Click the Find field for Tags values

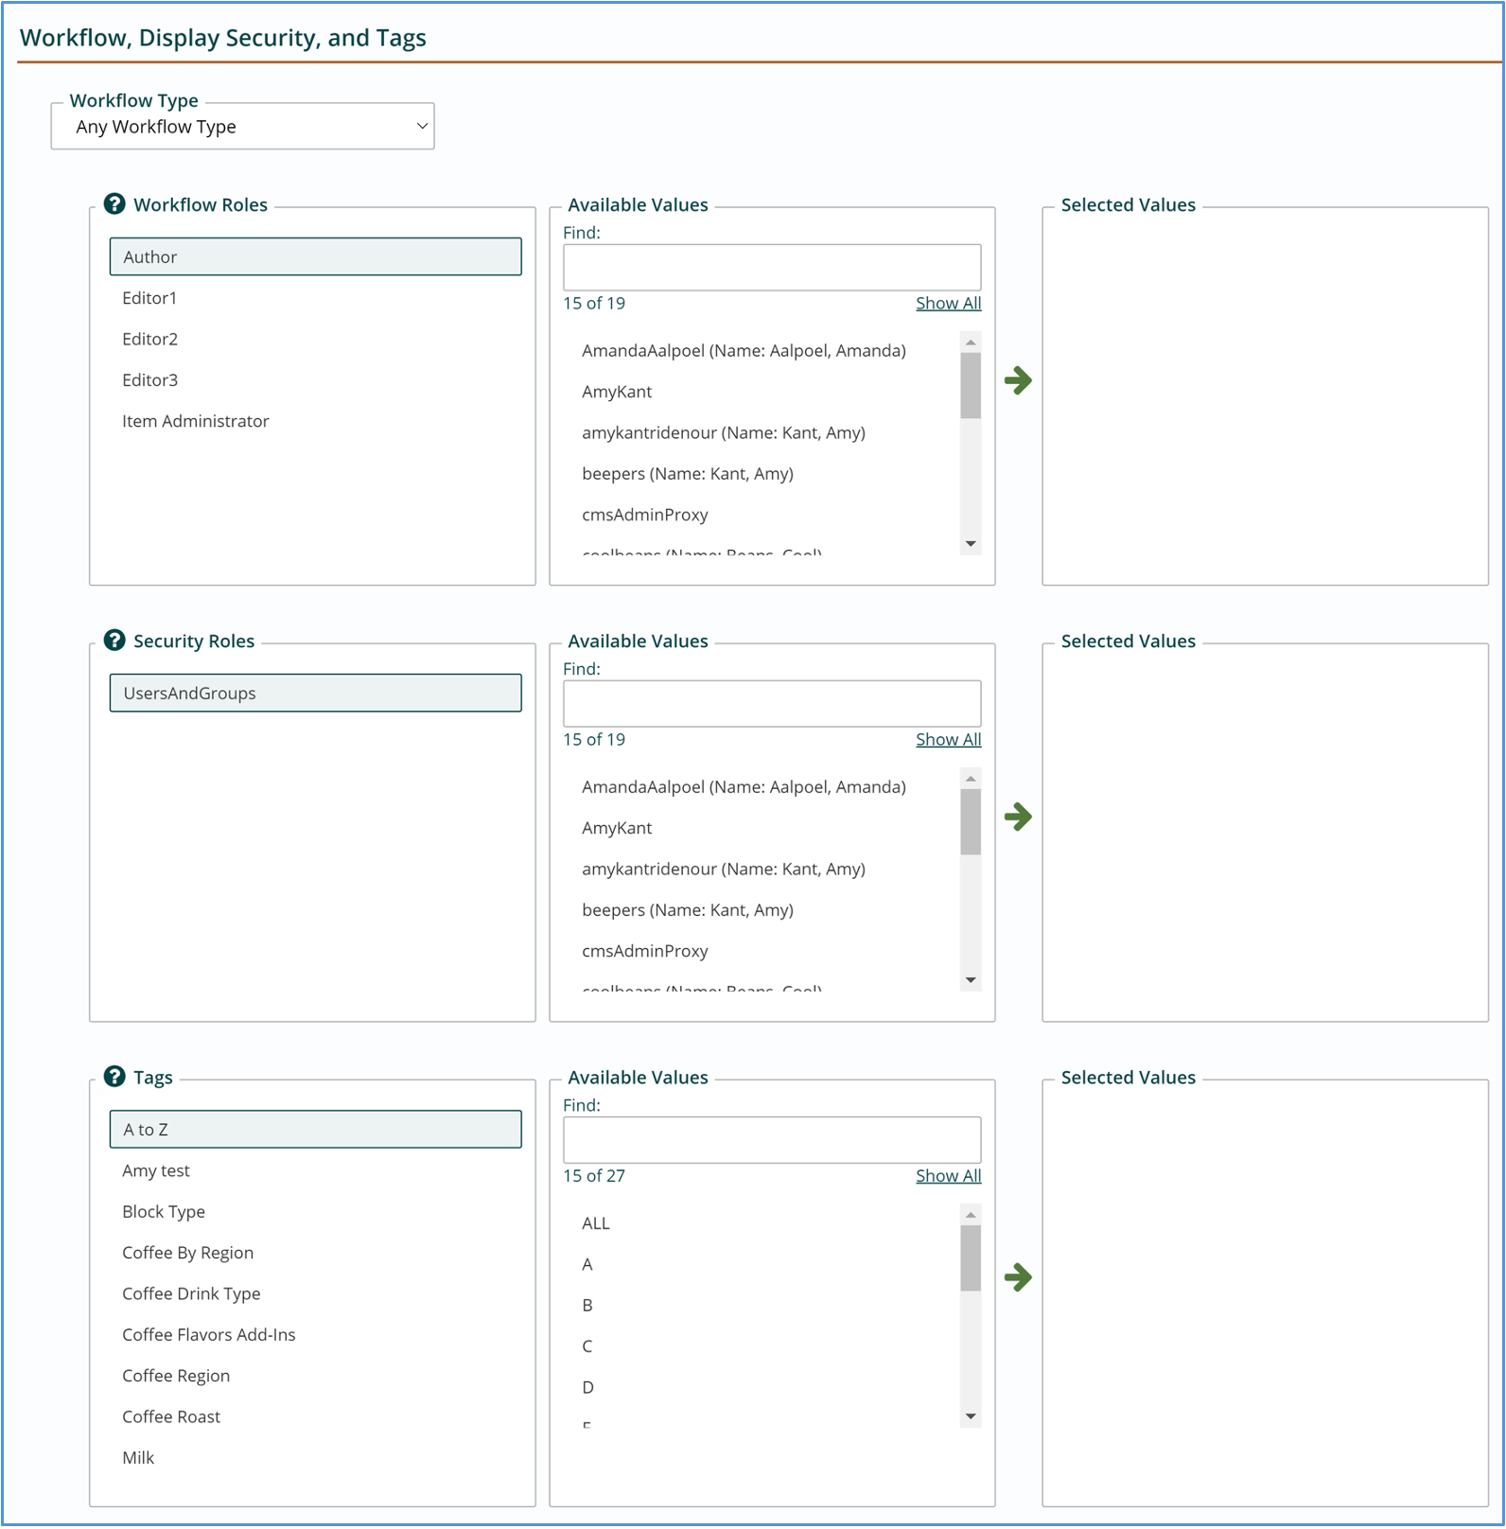pos(772,1140)
